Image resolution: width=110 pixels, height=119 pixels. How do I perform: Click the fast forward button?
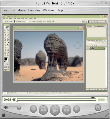tap(67, 110)
